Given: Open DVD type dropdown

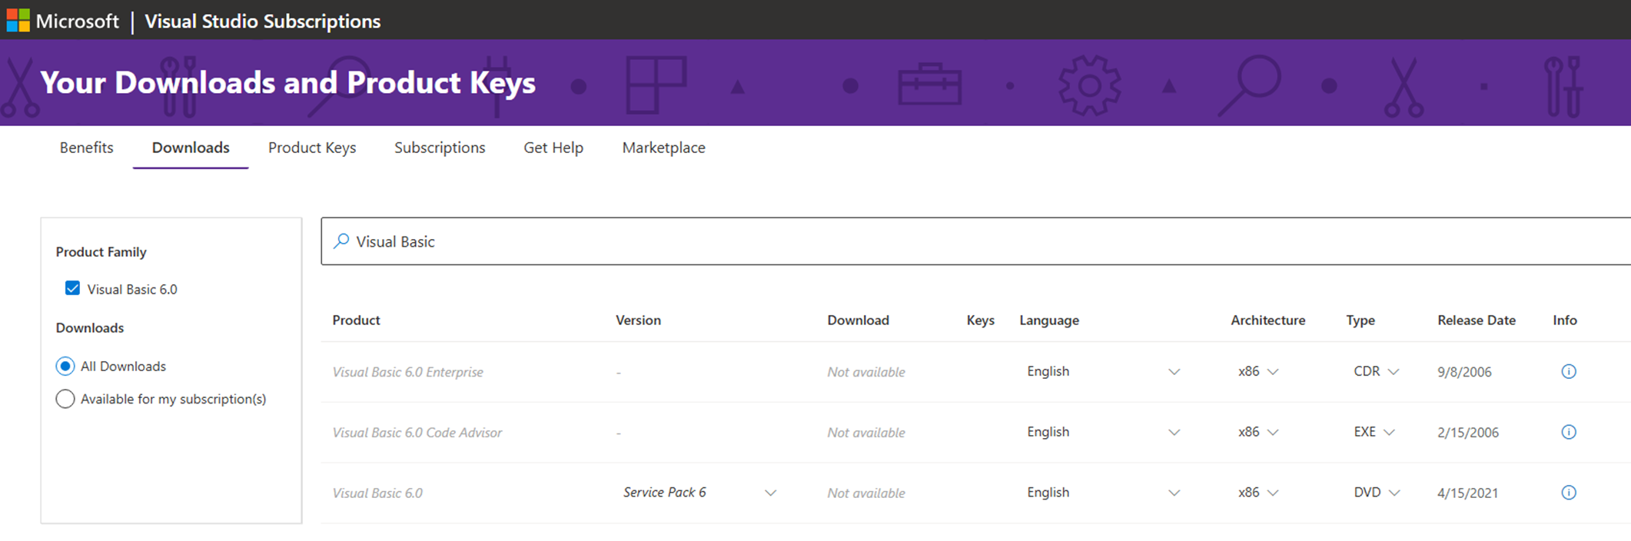Looking at the screenshot, I should point(1377,493).
